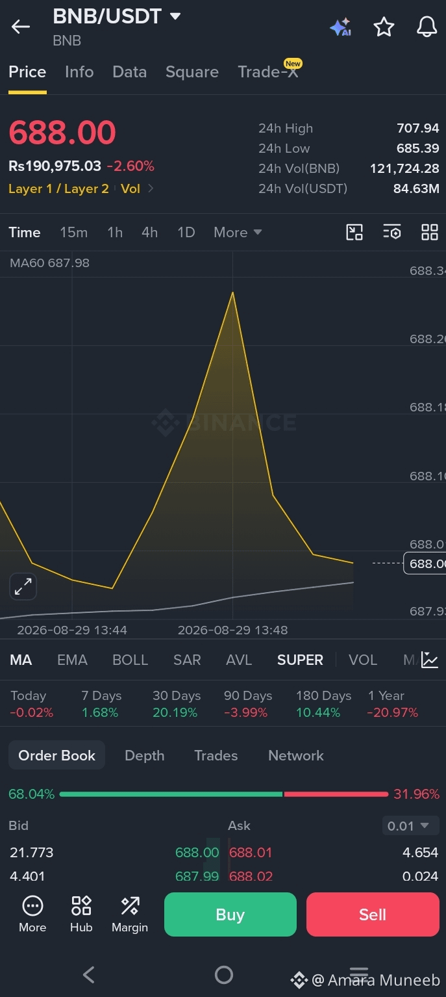Switch to the Square tab

(x=192, y=72)
